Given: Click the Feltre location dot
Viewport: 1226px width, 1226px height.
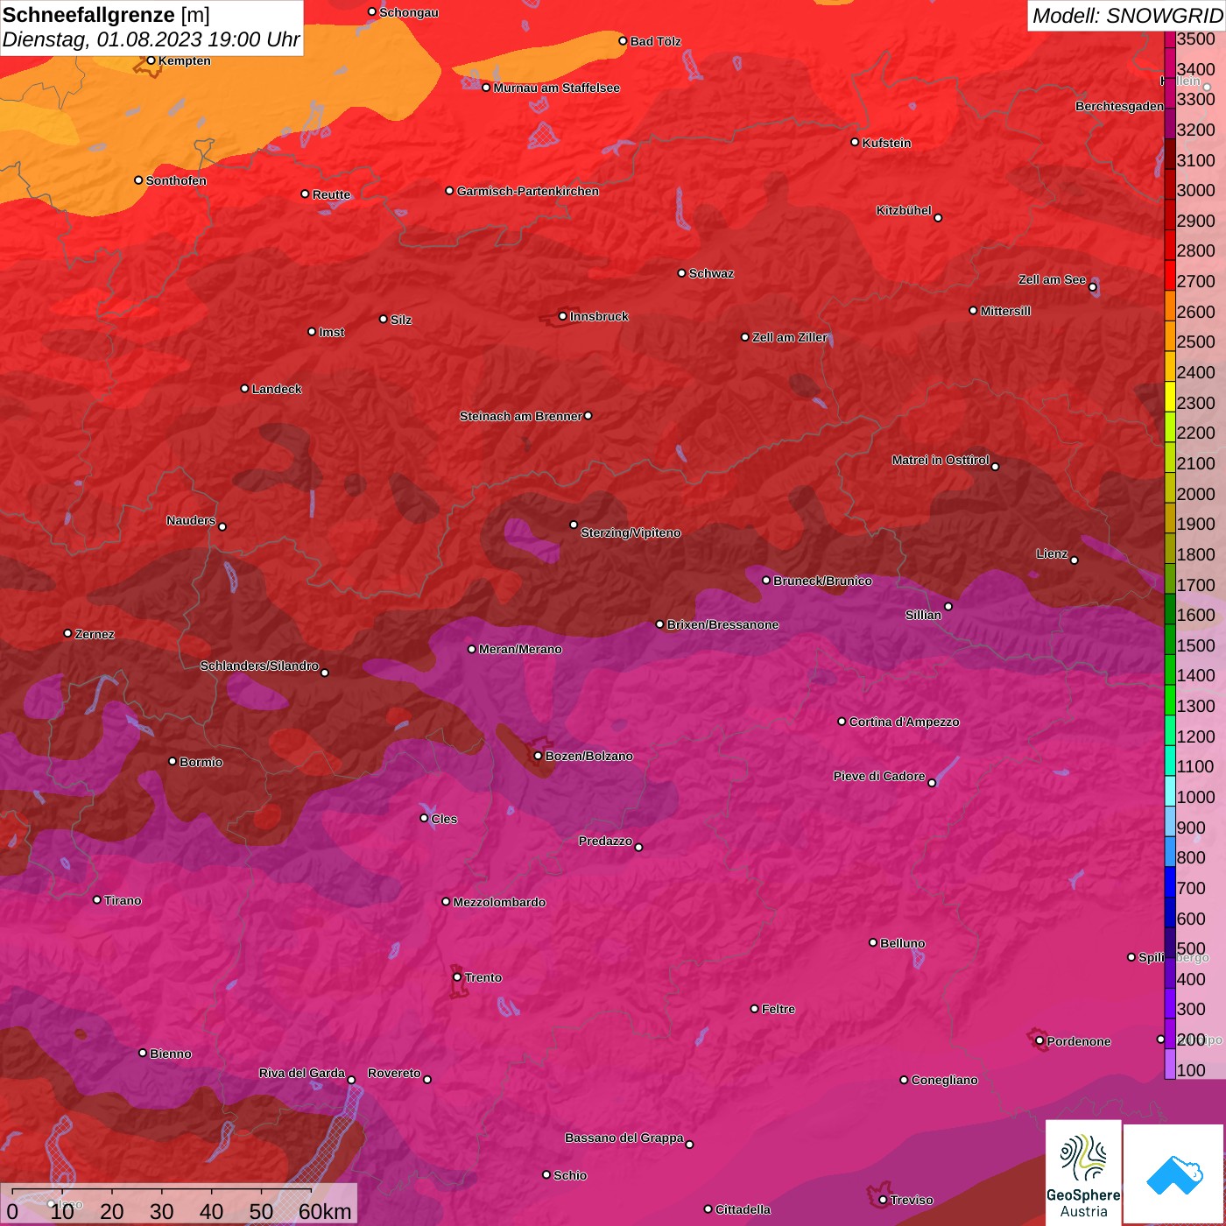Looking at the screenshot, I should click(754, 1009).
